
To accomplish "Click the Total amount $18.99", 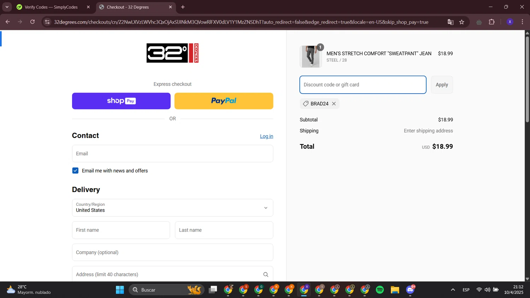I will point(442,147).
